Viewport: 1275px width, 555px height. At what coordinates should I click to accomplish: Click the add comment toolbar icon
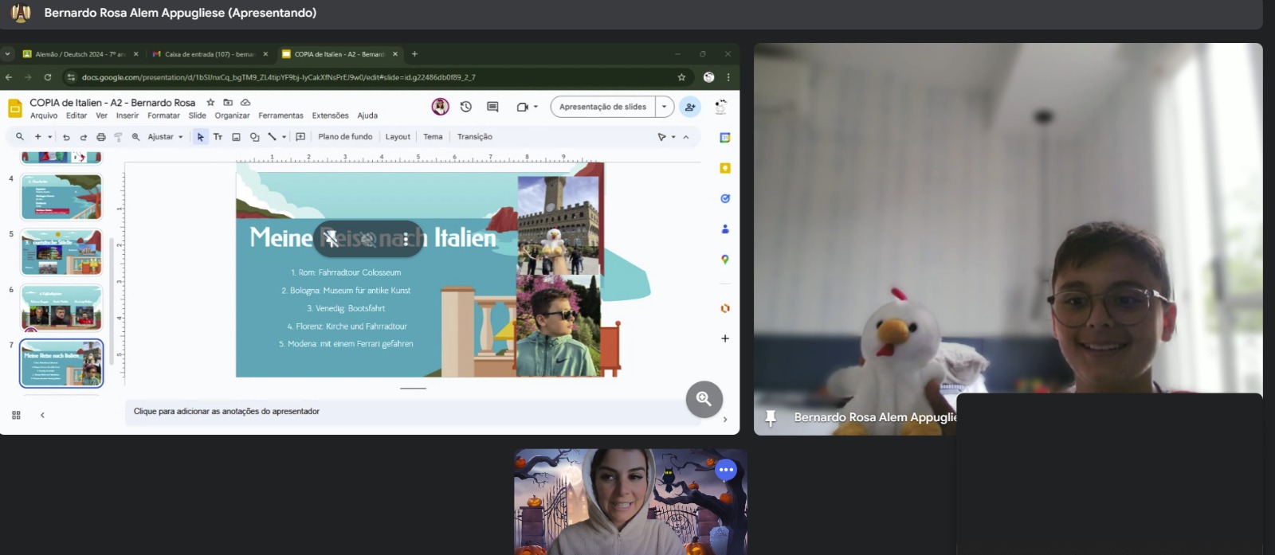pos(300,137)
